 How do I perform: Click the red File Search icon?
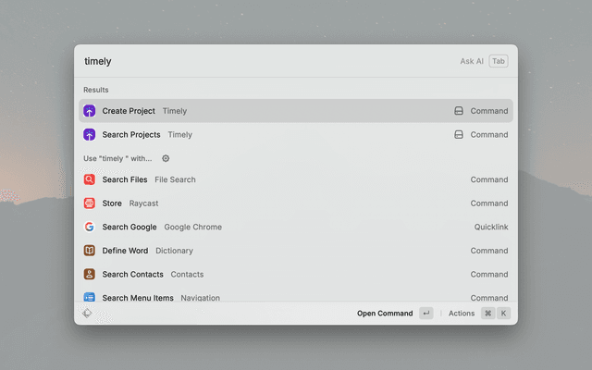[x=90, y=179]
